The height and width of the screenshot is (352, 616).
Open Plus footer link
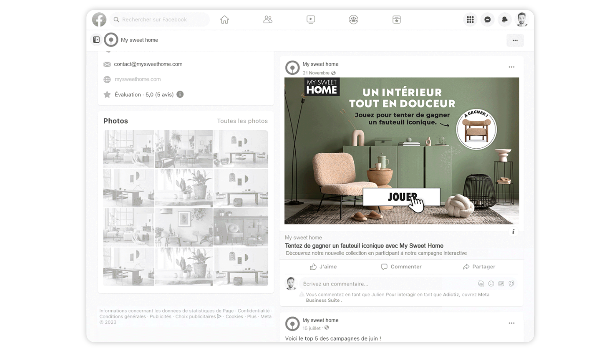[x=252, y=316]
